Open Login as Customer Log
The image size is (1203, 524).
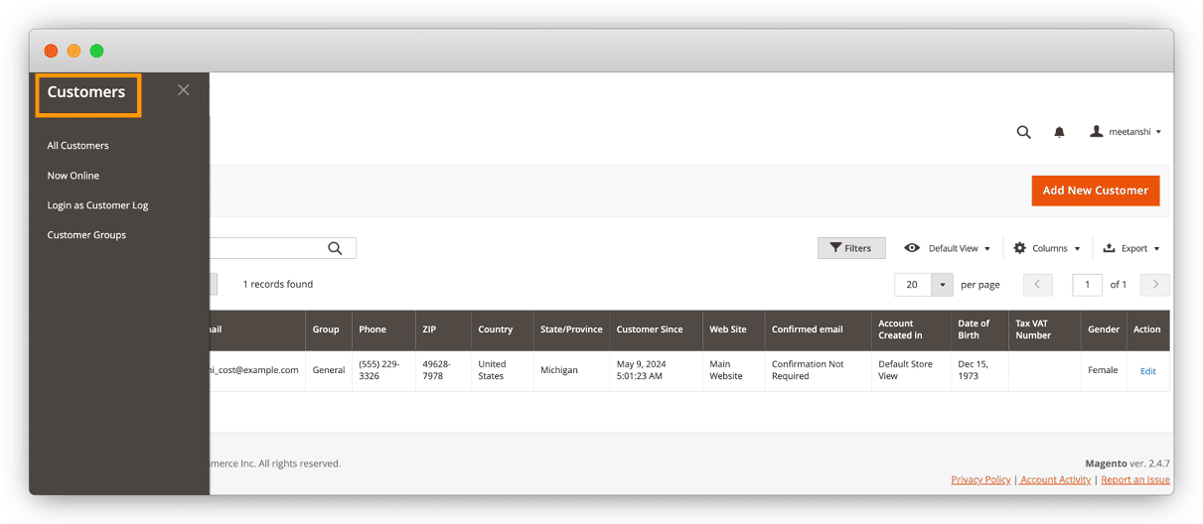(x=97, y=205)
